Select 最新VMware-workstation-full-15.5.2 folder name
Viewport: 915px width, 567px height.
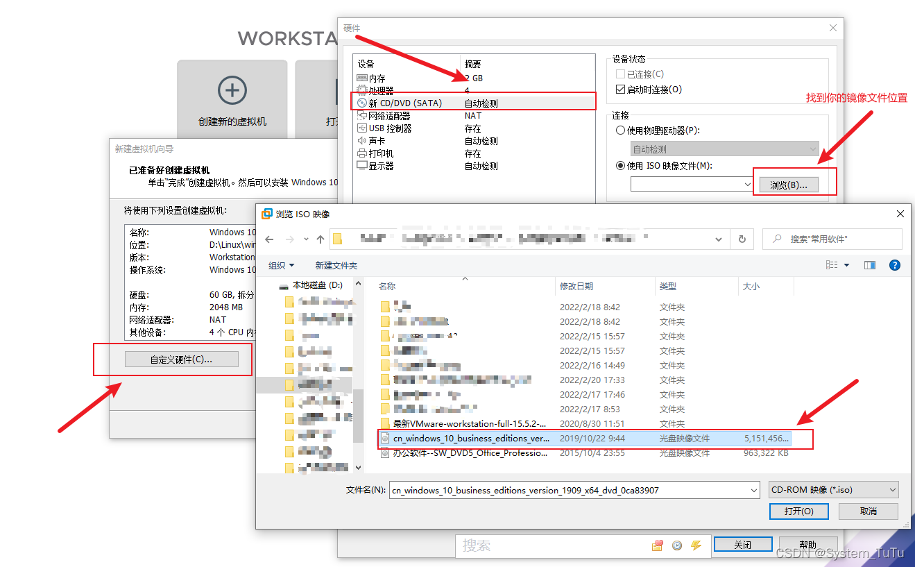(470, 423)
